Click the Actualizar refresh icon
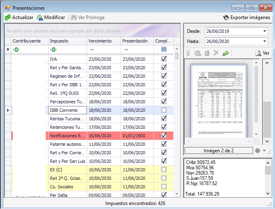275x209 pixels. click(x=8, y=17)
